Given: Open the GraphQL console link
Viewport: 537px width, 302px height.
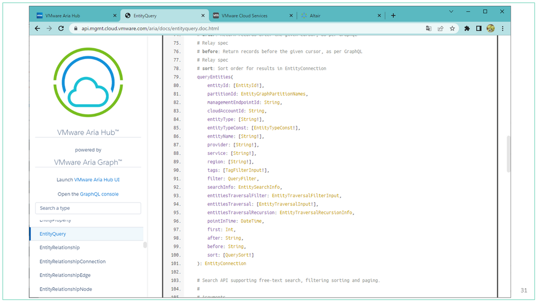Looking at the screenshot, I should (99, 194).
